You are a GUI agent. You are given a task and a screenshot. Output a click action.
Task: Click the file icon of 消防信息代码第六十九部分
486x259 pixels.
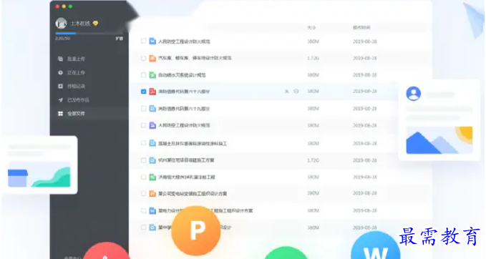pyautogui.click(x=152, y=109)
